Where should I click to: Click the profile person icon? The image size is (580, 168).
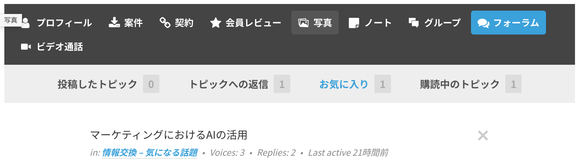pyautogui.click(x=26, y=23)
